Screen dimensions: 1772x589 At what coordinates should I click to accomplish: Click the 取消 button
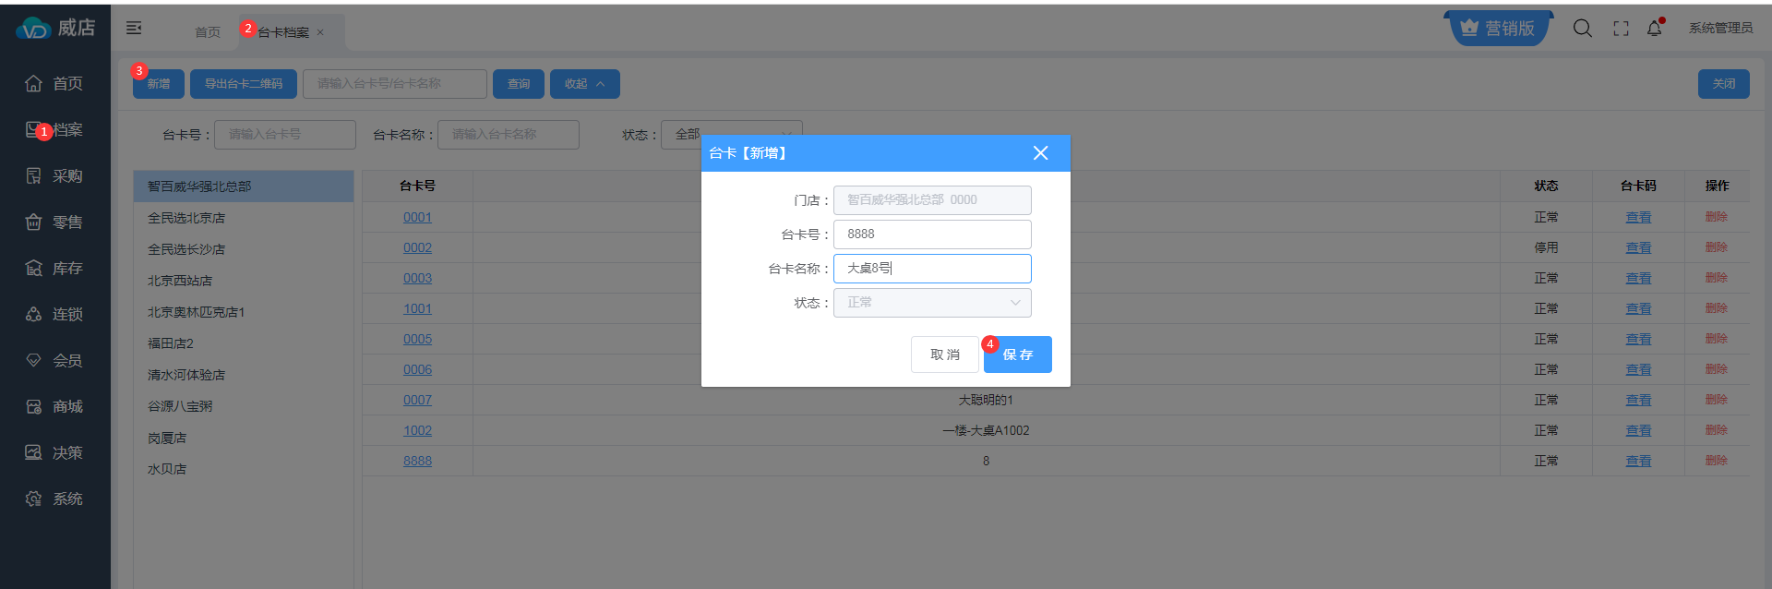coord(944,355)
